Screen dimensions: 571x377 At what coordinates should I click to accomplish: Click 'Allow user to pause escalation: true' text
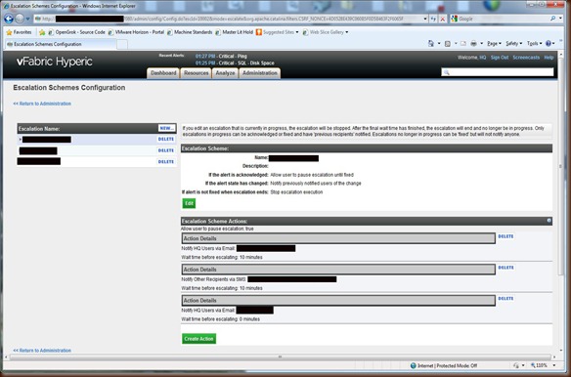click(x=217, y=229)
